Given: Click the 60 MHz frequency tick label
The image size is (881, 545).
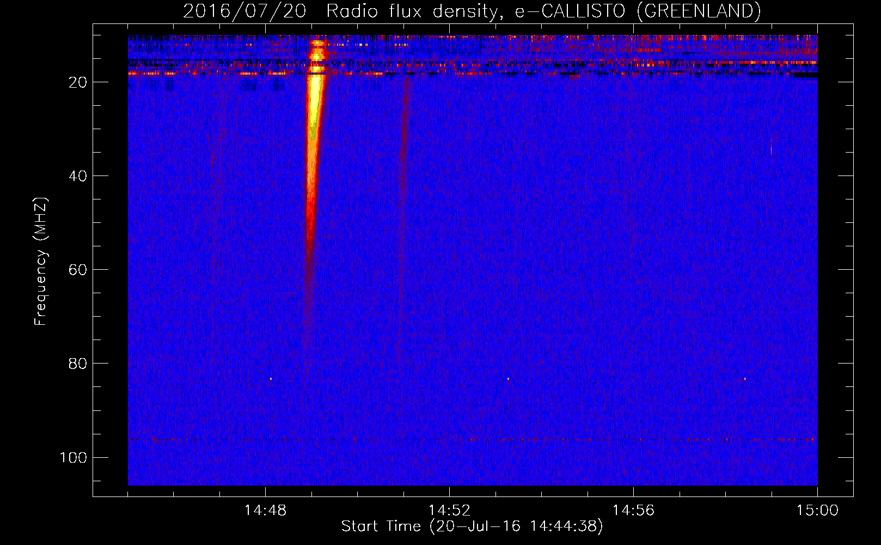Looking at the screenshot, I should (78, 270).
